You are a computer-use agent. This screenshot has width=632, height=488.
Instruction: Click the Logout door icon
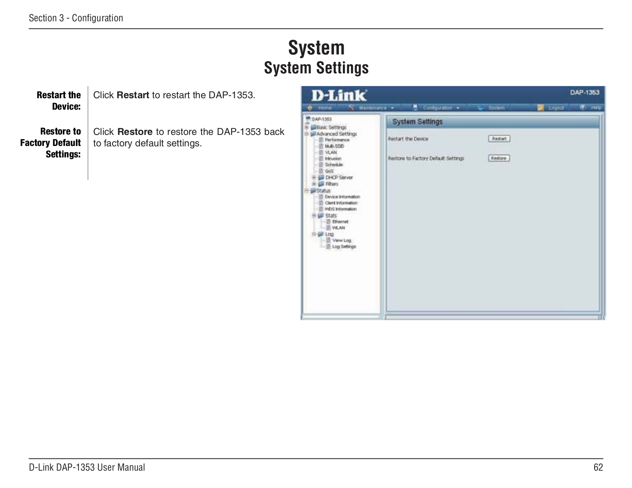click(x=541, y=108)
